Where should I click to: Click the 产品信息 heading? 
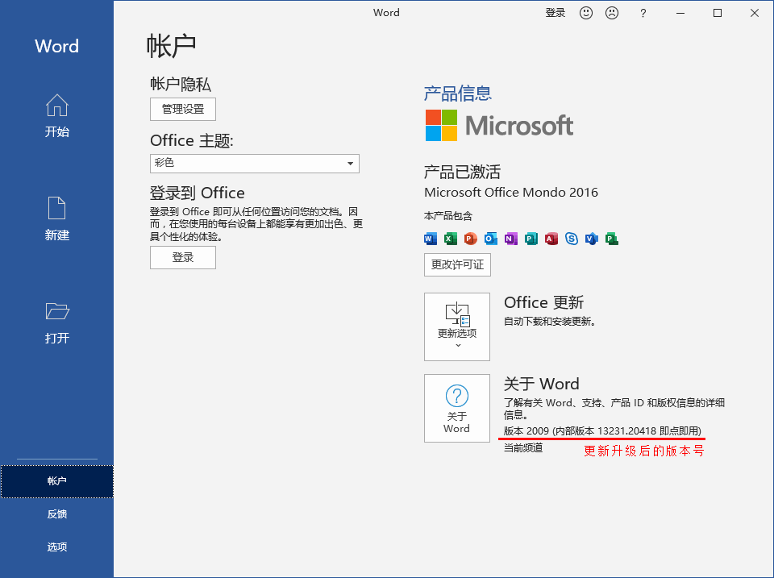pos(458,94)
